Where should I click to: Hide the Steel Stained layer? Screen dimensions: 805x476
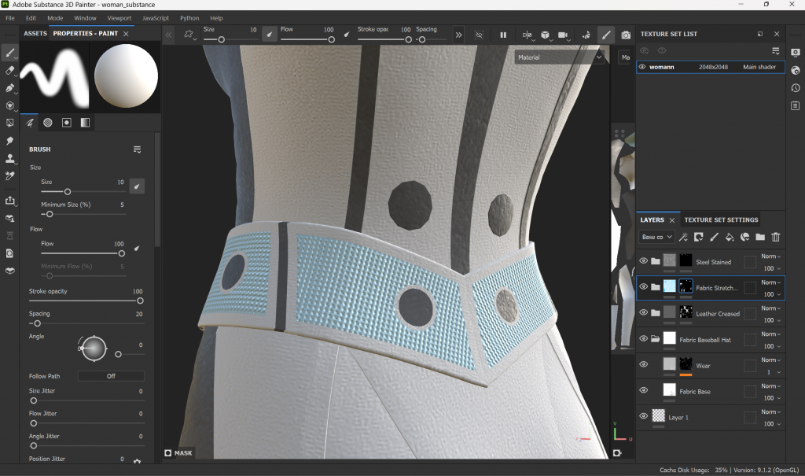coord(644,261)
